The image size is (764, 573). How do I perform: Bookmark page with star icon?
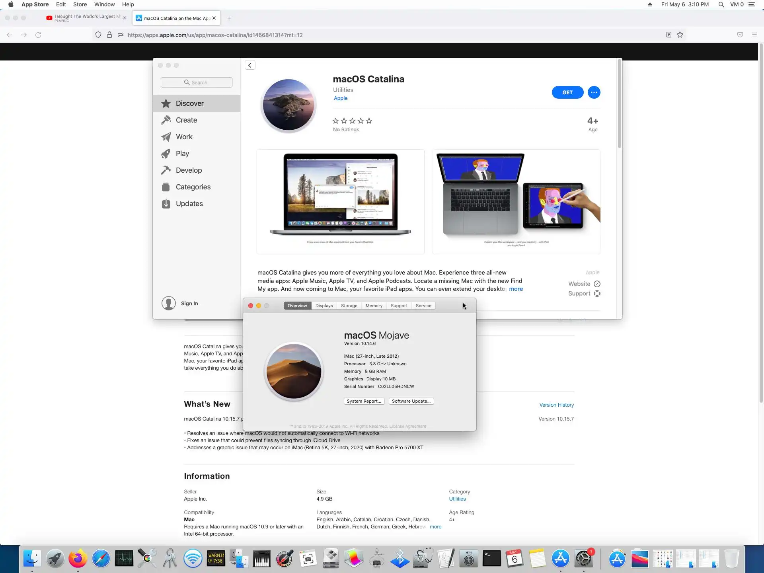680,35
